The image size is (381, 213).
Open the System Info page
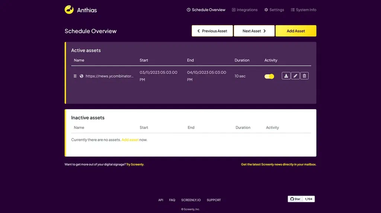tap(304, 10)
